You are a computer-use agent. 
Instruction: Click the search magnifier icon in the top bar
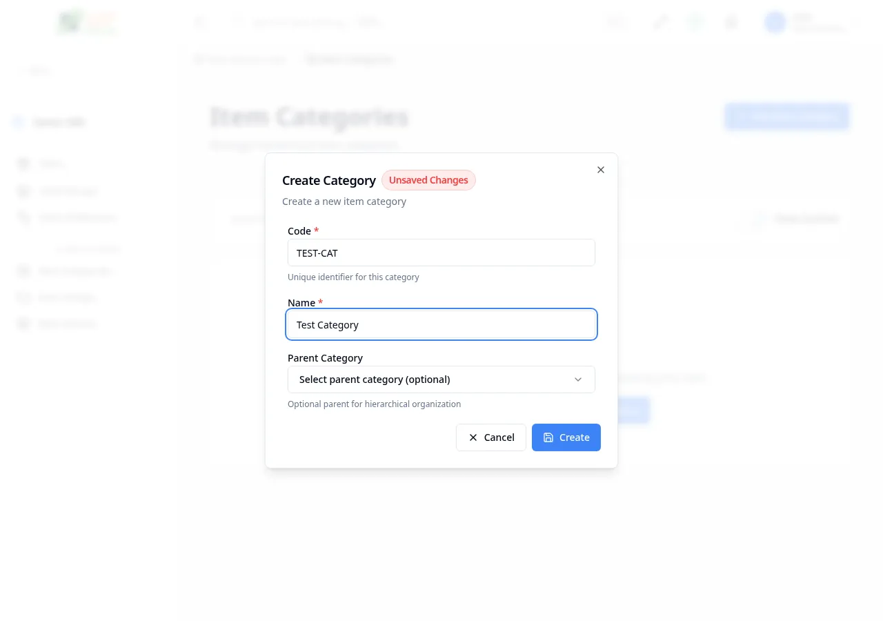click(238, 22)
